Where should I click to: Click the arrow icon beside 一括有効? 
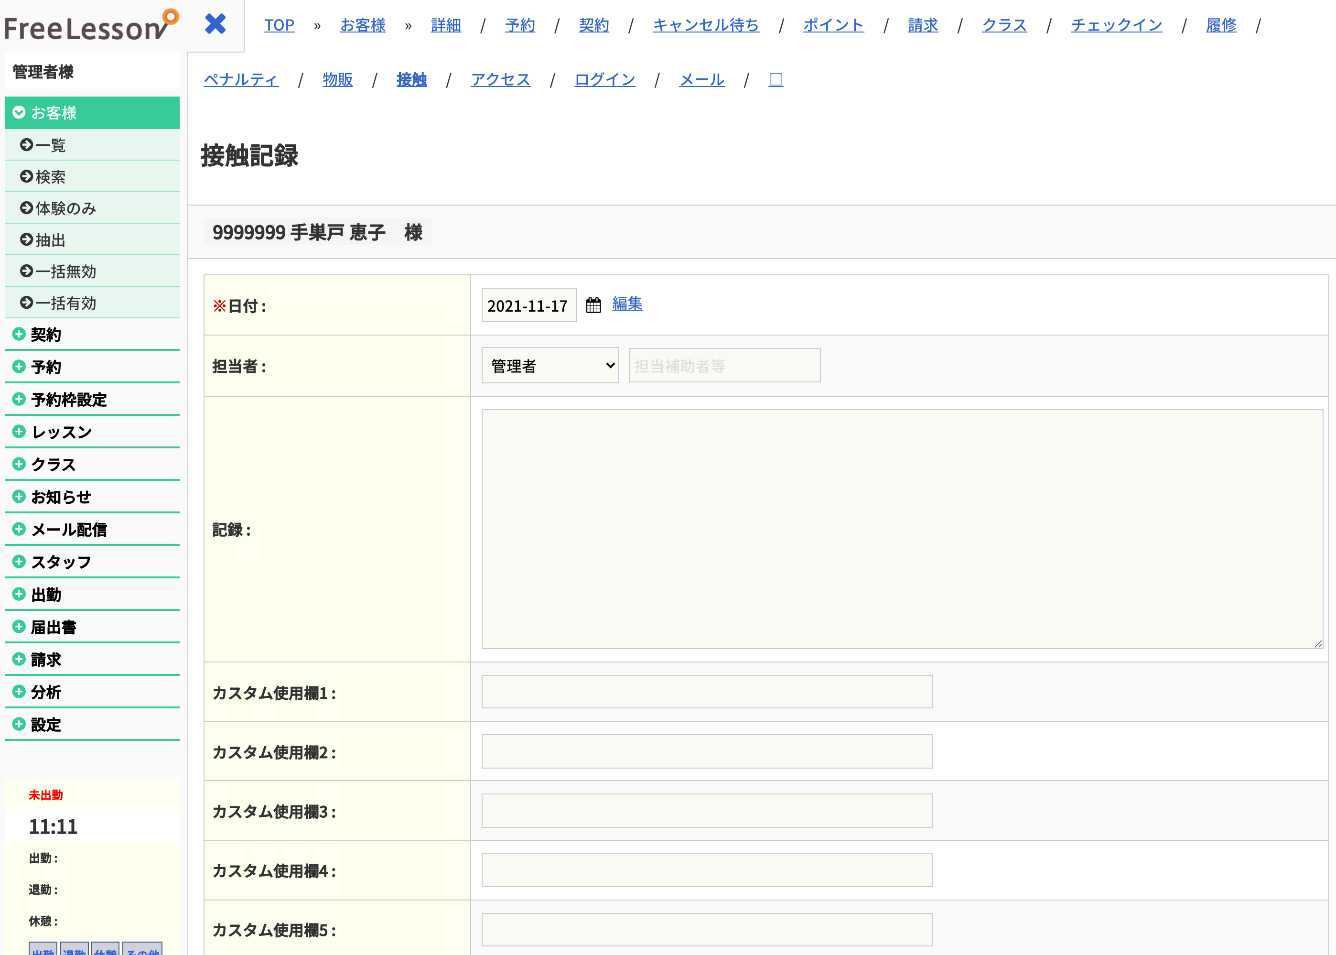(26, 303)
